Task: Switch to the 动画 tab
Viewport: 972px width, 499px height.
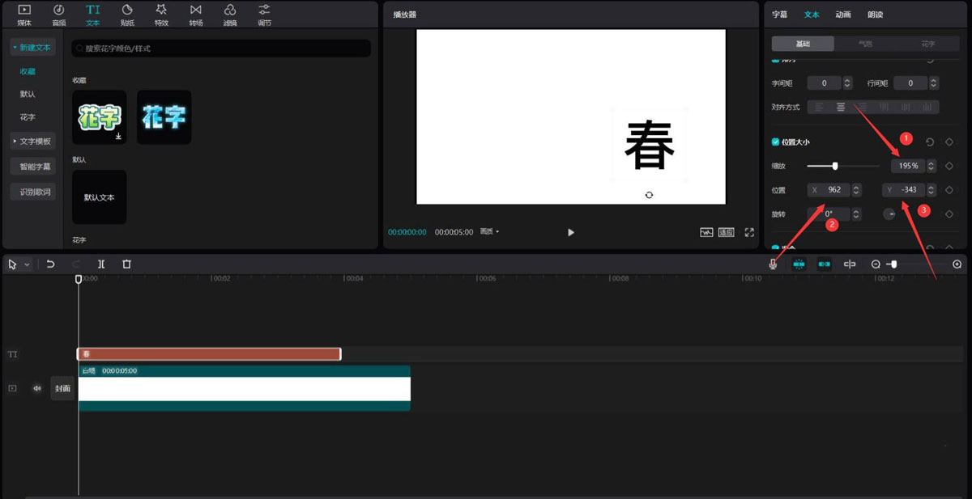Action: tap(844, 14)
